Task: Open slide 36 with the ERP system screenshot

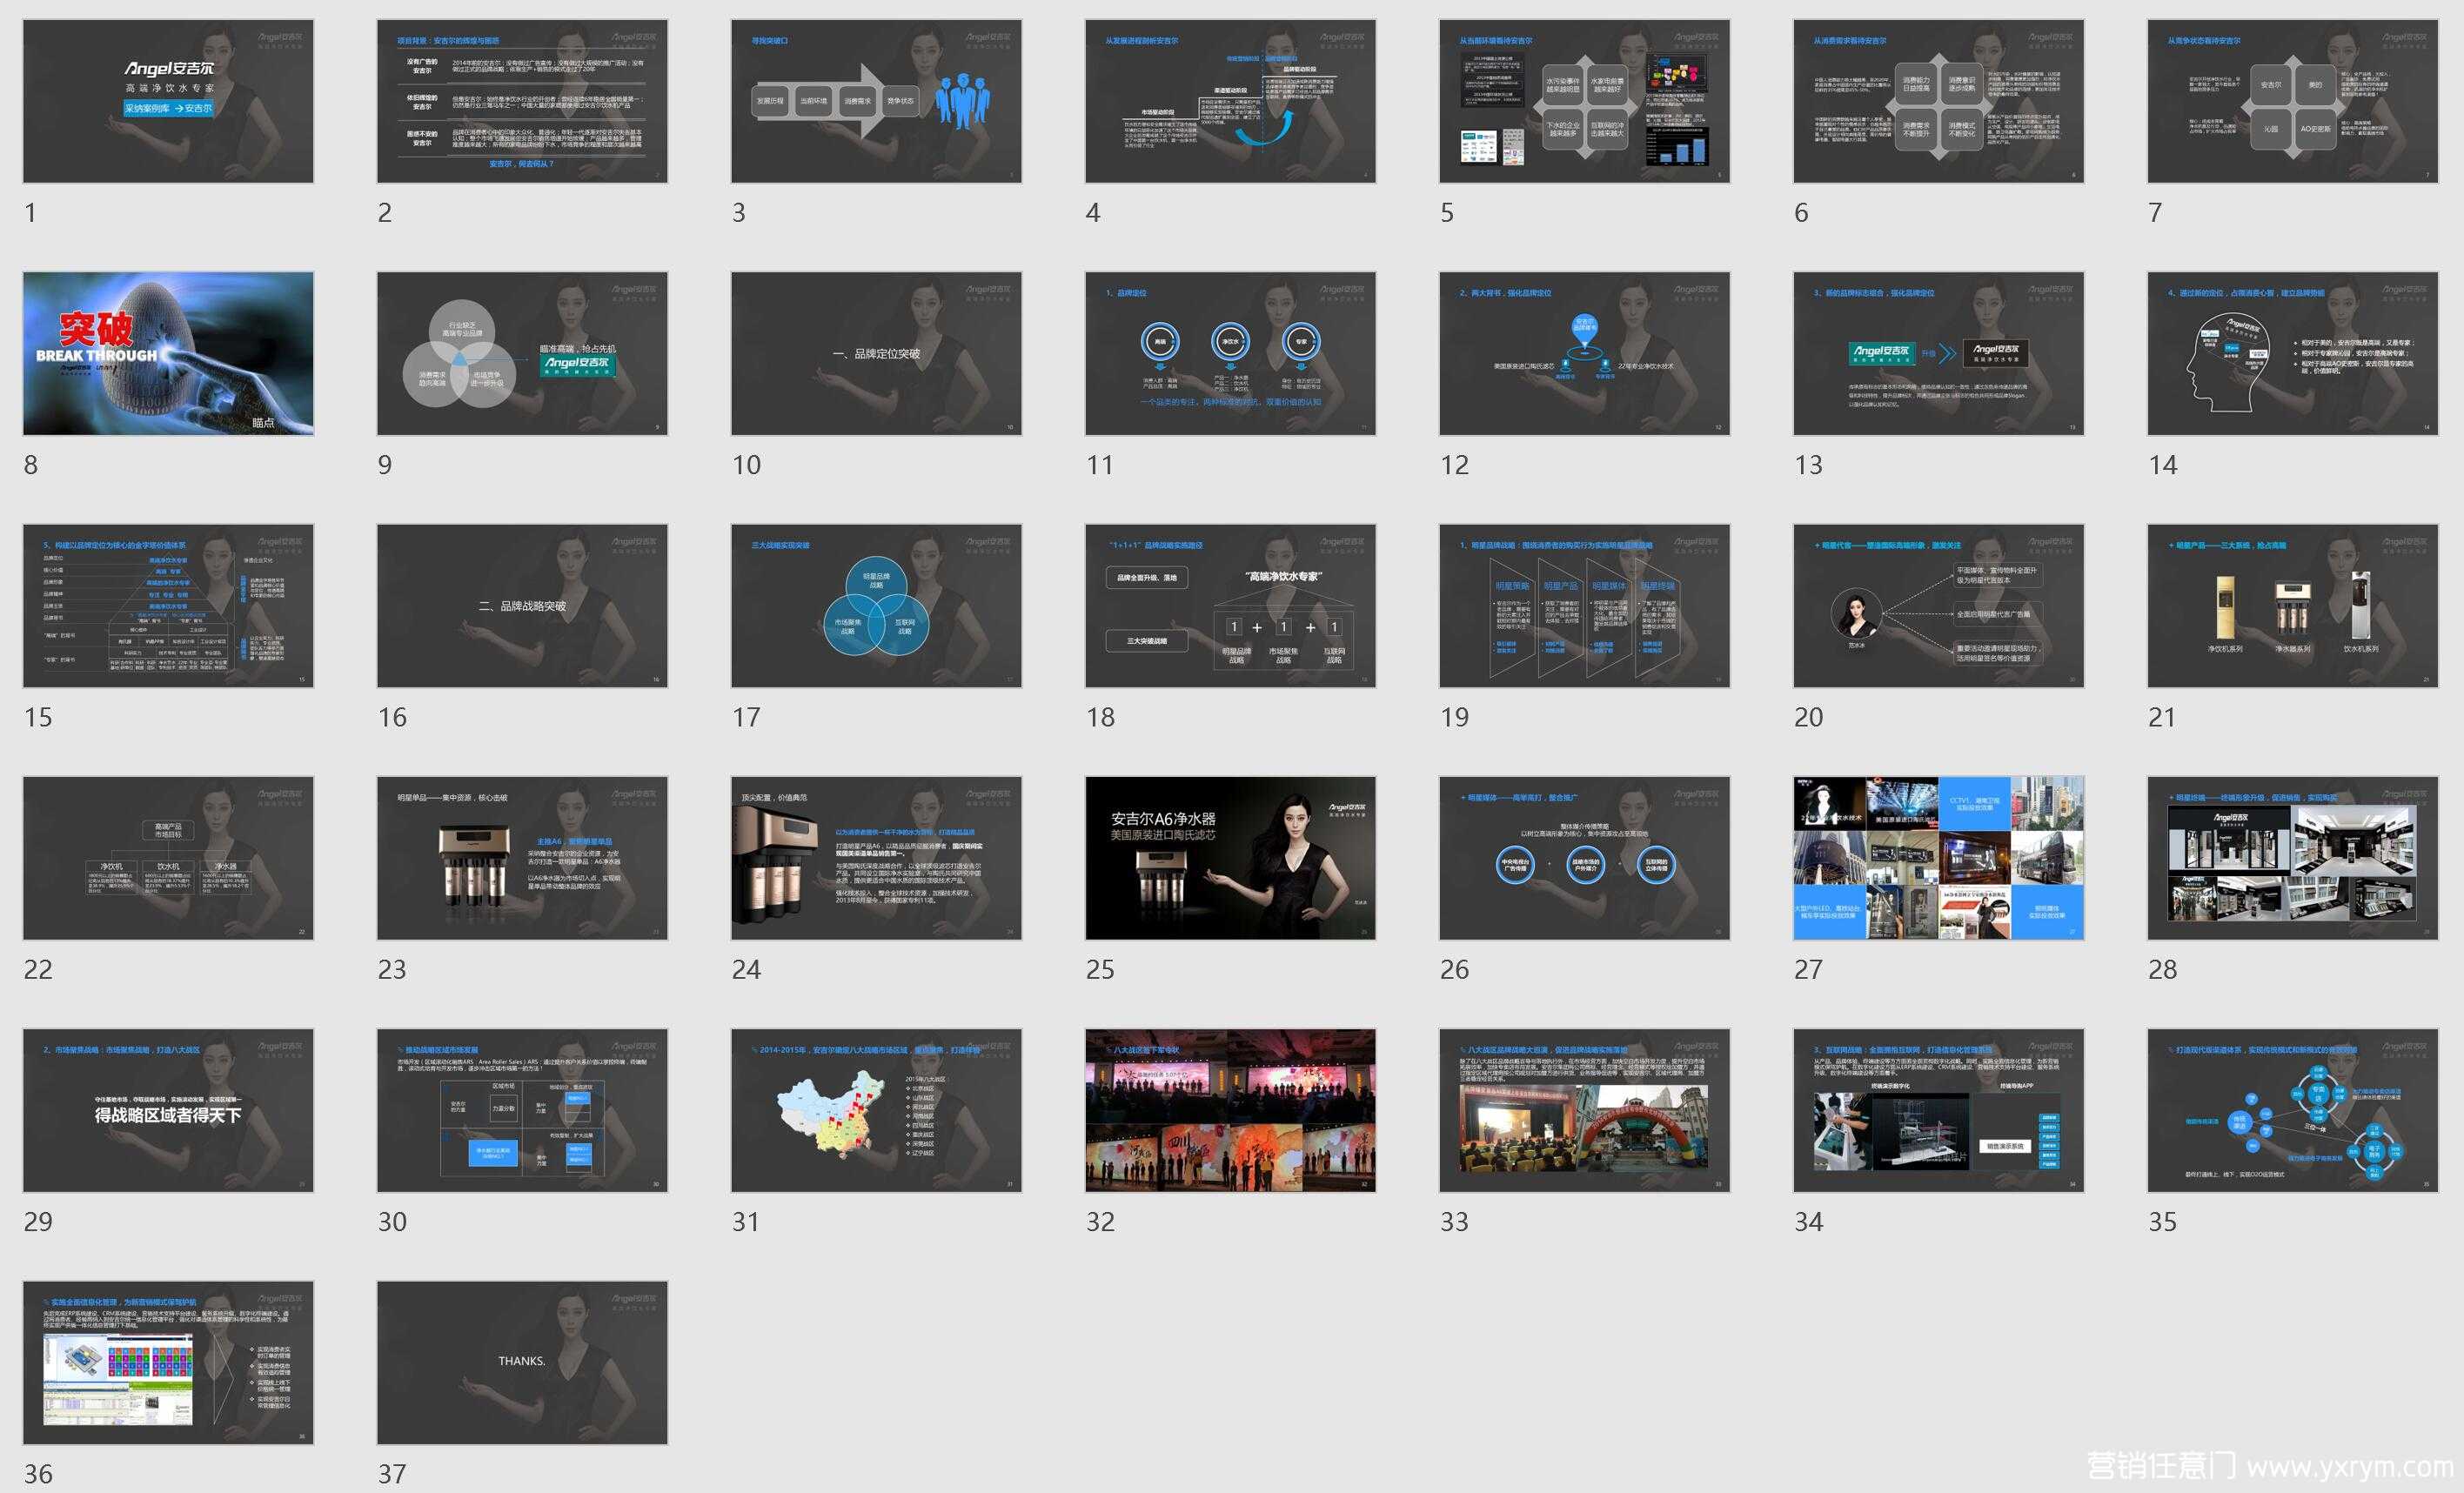Action: [x=168, y=1362]
